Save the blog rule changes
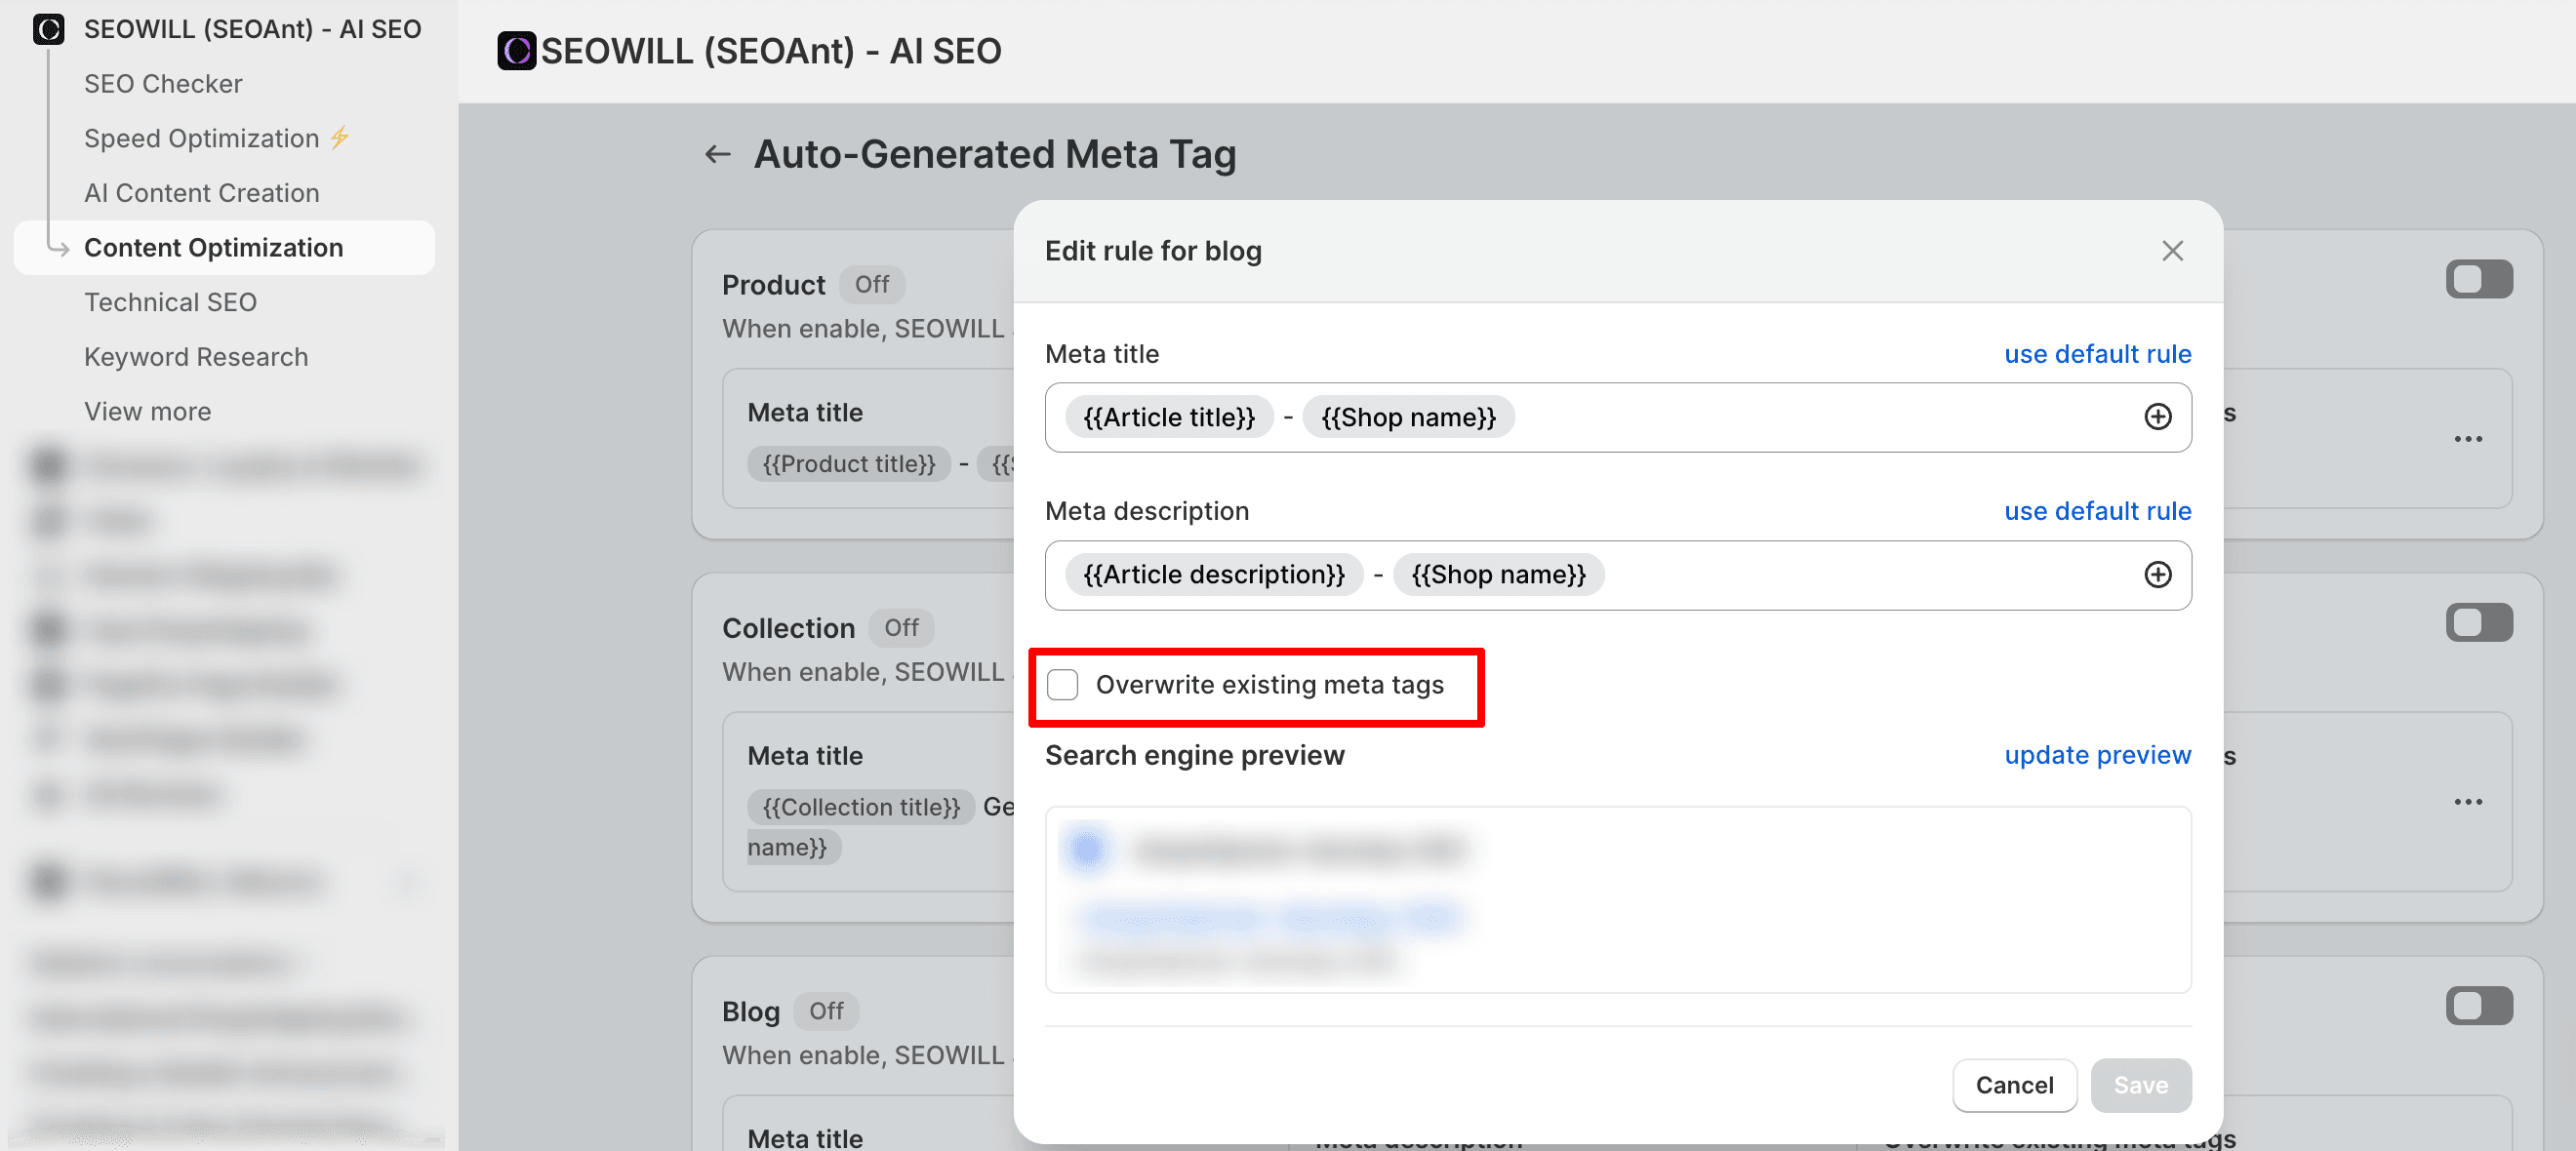This screenshot has width=2576, height=1151. (x=2141, y=1085)
